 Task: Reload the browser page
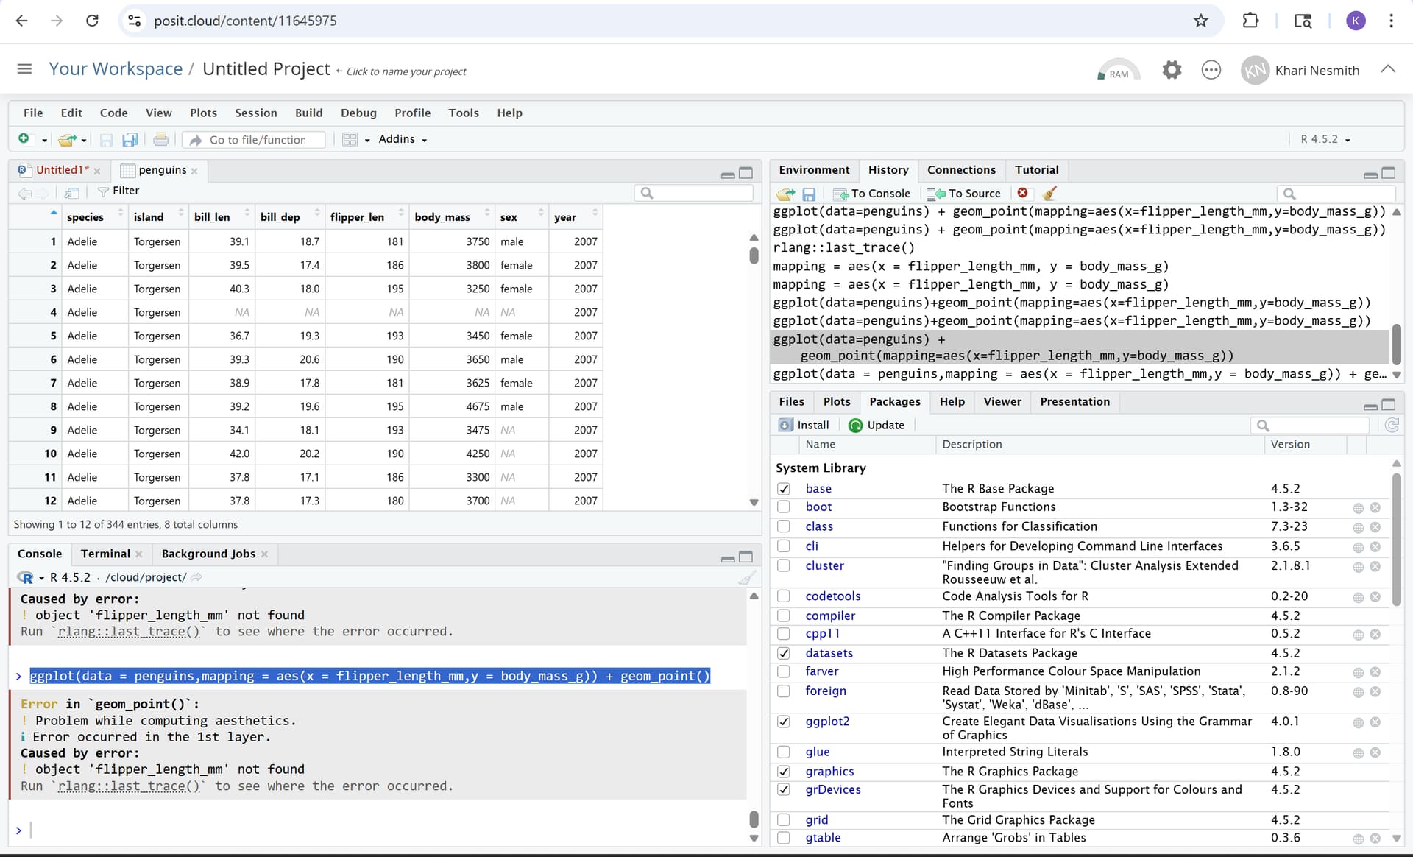pos(92,21)
